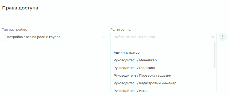Select the empty first option in the role list
229x97 pixels.
[162, 45]
